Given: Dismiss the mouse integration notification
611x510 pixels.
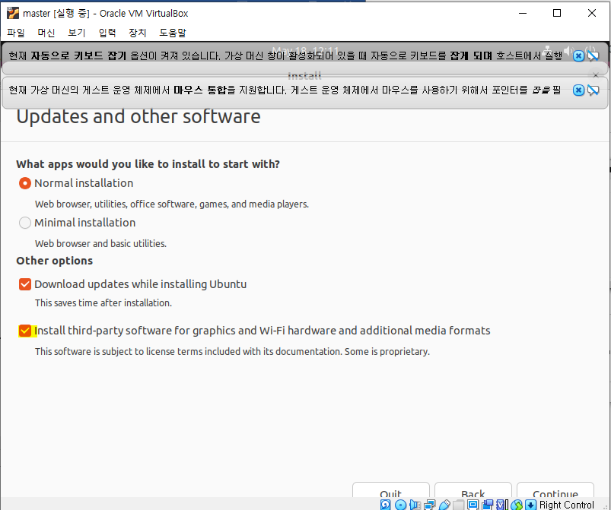Looking at the screenshot, I should pos(578,90).
